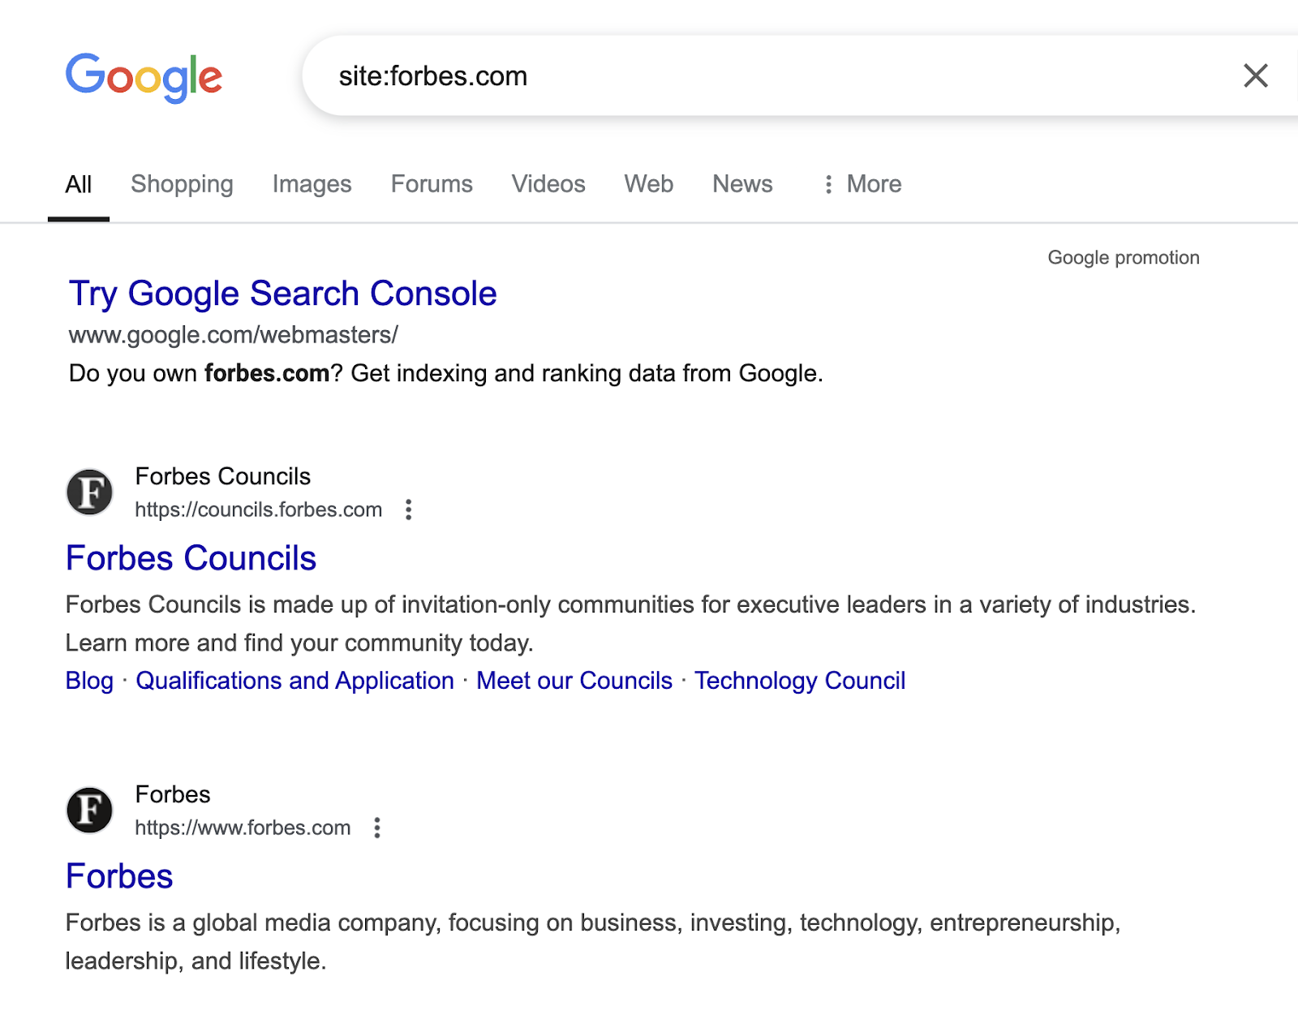Click the Technology Council sitelink

click(x=800, y=681)
